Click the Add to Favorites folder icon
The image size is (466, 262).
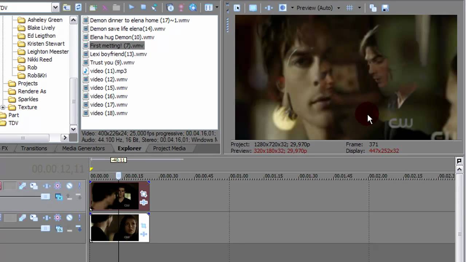tap(116, 7)
